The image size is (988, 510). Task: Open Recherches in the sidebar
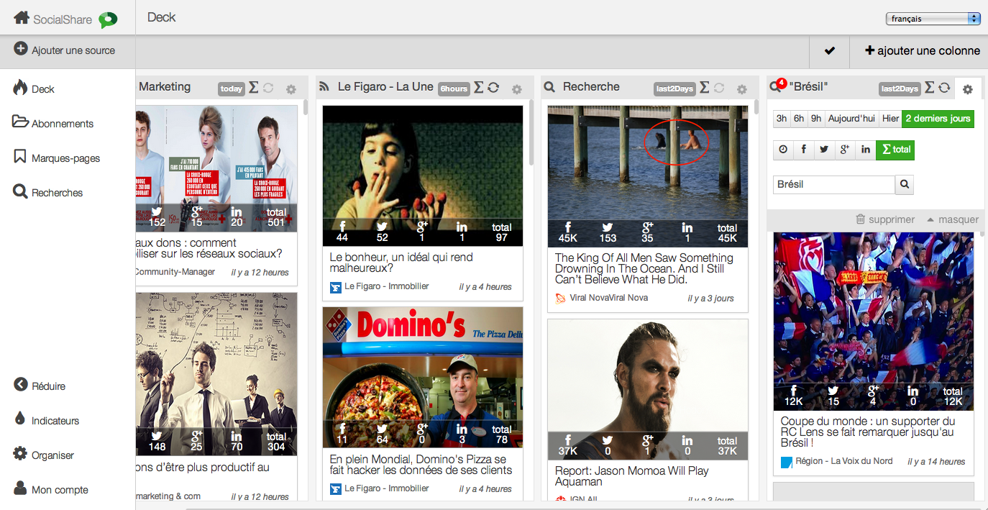point(58,193)
